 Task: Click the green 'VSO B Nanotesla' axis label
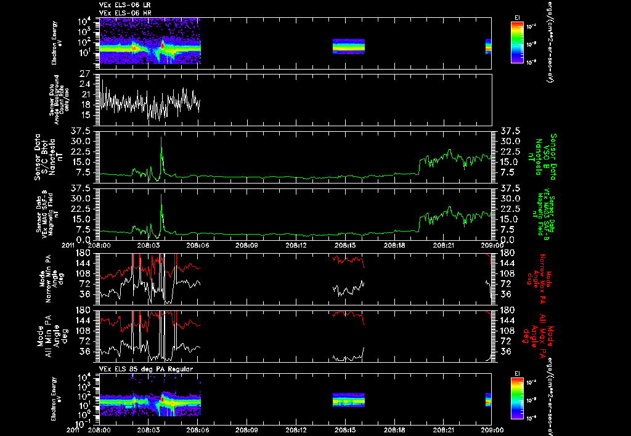[543, 157]
